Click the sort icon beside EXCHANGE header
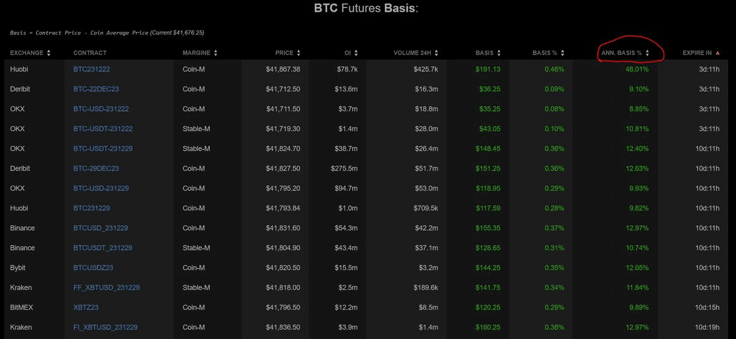This screenshot has height=339, width=736. point(48,53)
